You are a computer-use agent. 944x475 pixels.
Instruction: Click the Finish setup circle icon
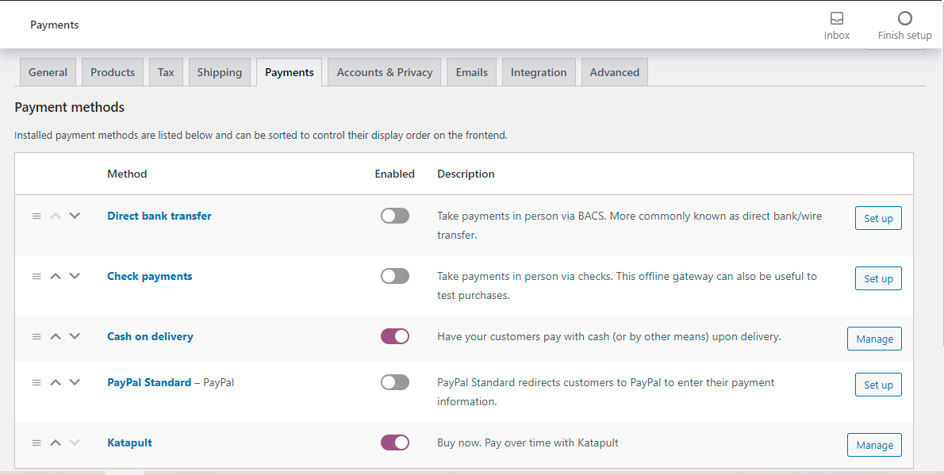pos(904,18)
